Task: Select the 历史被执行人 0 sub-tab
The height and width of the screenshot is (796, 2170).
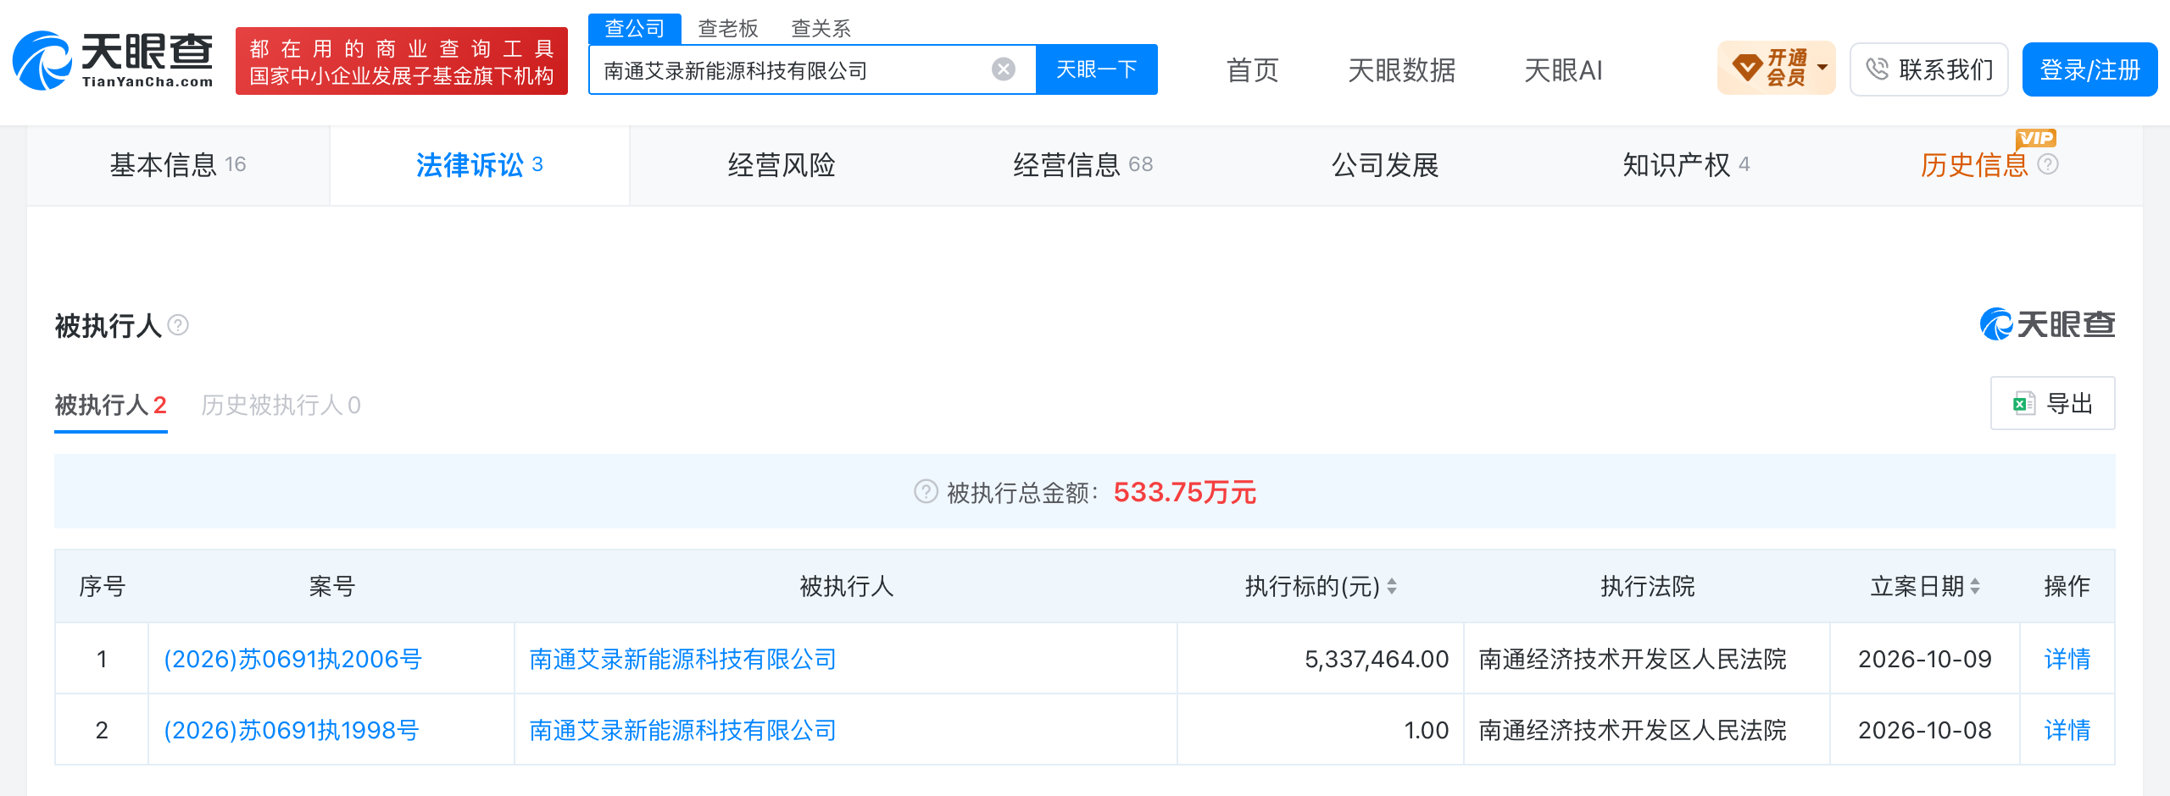Action: pos(281,406)
